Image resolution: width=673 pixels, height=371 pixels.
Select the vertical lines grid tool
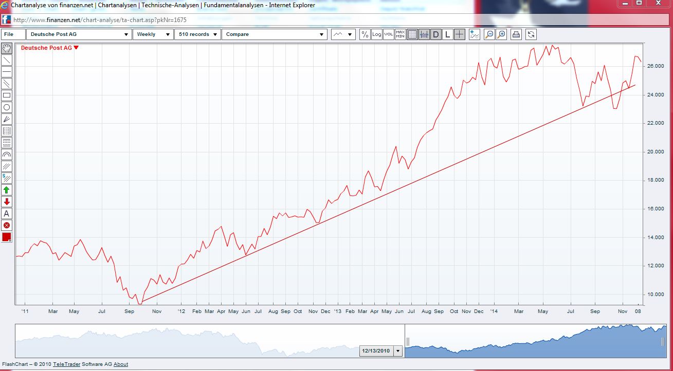[7, 131]
